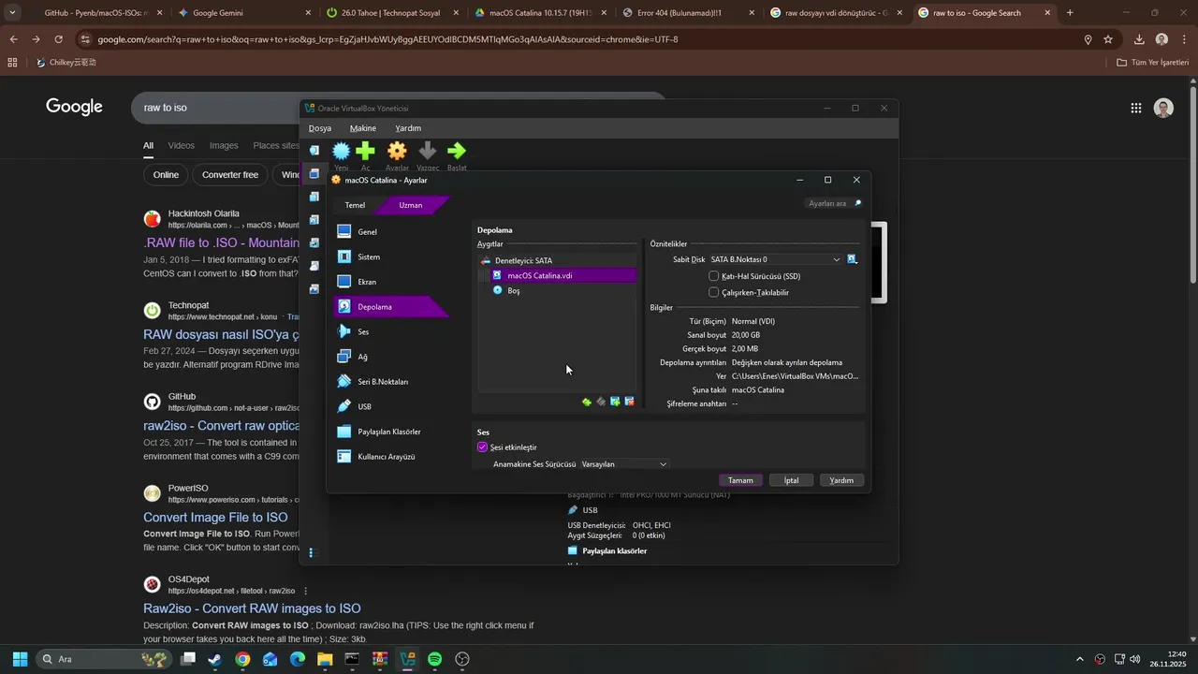Open Raw2iso - Convert RAW images to ISO link
The height and width of the screenshot is (674, 1198).
click(252, 608)
